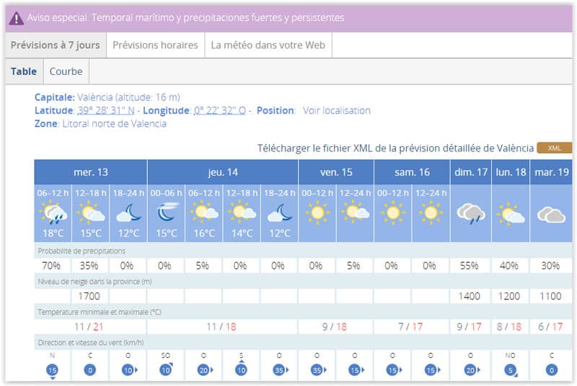Screen dimensions: 577x386
Task: Click the north wind 15 km/h indicator
Action: click(53, 370)
